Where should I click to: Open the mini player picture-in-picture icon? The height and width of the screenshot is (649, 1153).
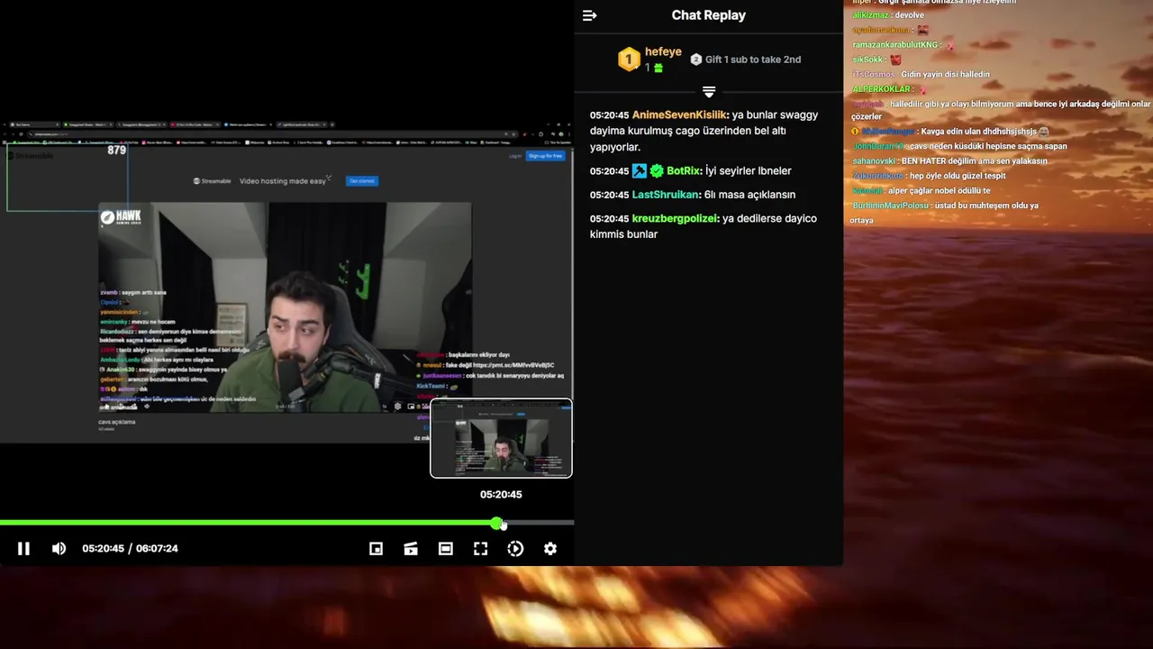[x=376, y=548]
